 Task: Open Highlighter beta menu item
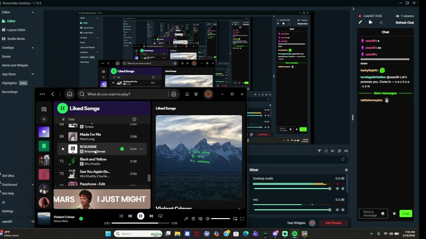tap(14, 83)
